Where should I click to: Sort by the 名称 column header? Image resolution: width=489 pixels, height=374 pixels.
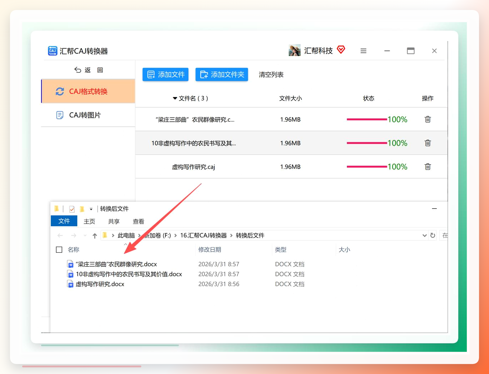[73, 249]
